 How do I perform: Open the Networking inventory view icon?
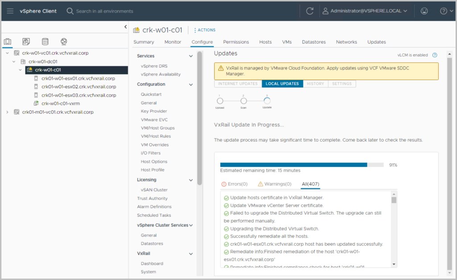tap(64, 42)
